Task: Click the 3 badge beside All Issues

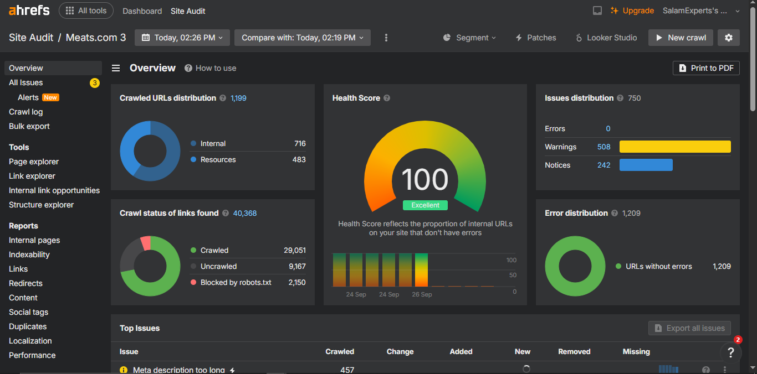Action: [95, 83]
